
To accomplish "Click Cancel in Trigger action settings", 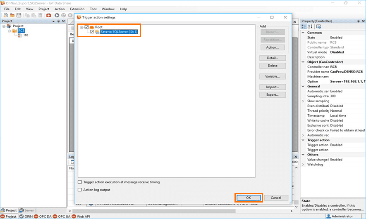I will tap(276, 198).
